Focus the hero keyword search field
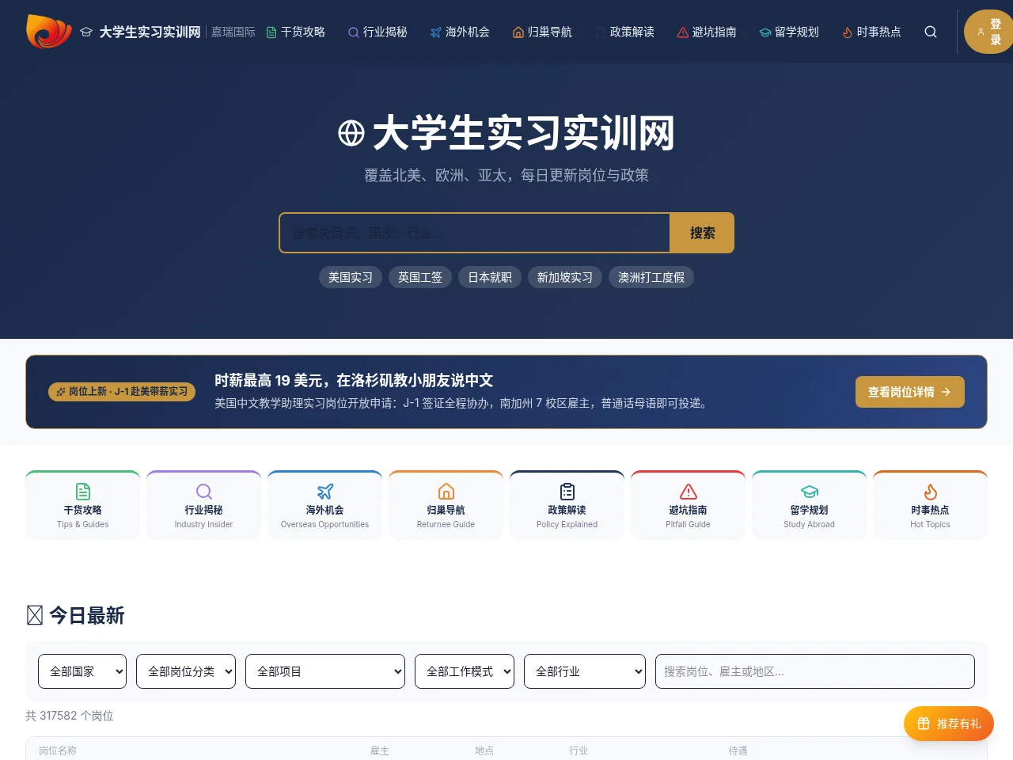The width and height of the screenshot is (1013, 760). click(x=475, y=233)
